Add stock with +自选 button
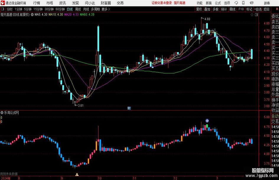 [258, 9]
